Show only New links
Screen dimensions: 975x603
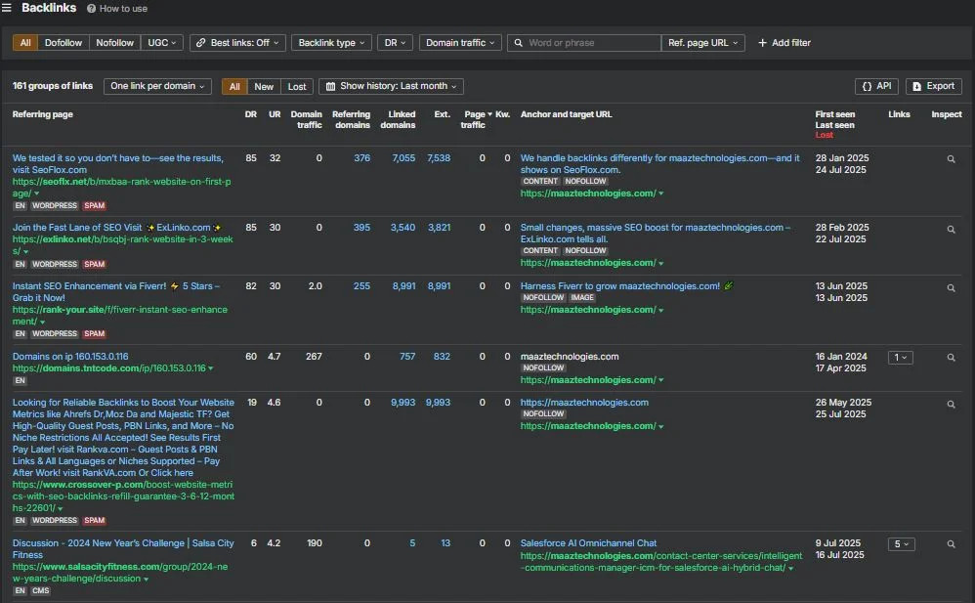point(264,87)
